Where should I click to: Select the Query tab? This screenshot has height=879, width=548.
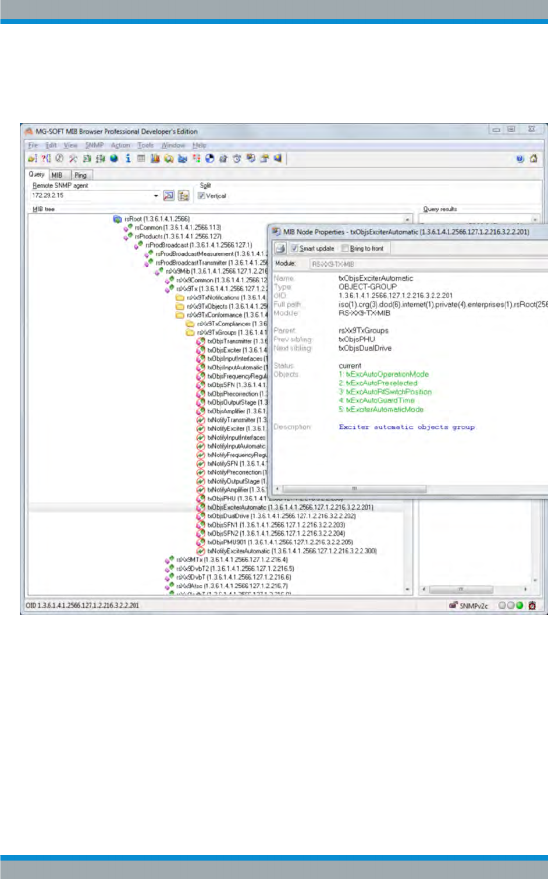37,174
